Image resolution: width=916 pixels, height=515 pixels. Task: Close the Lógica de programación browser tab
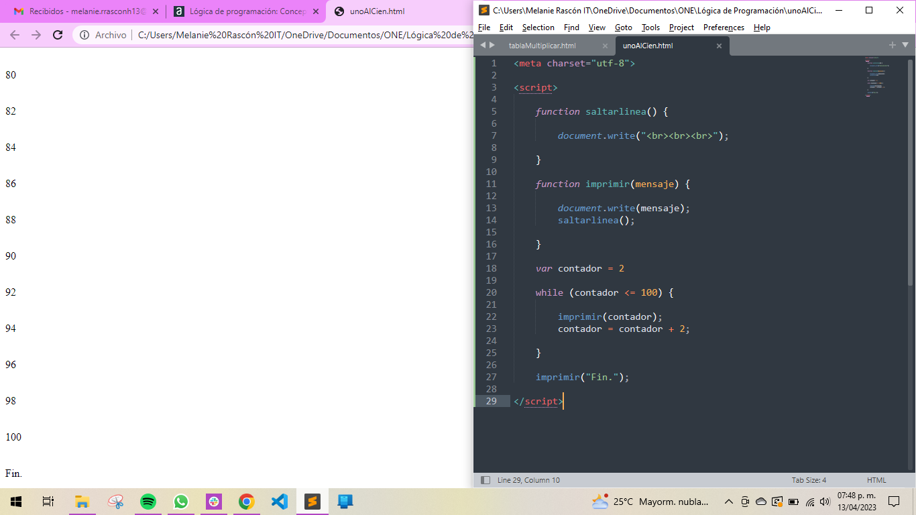point(316,11)
